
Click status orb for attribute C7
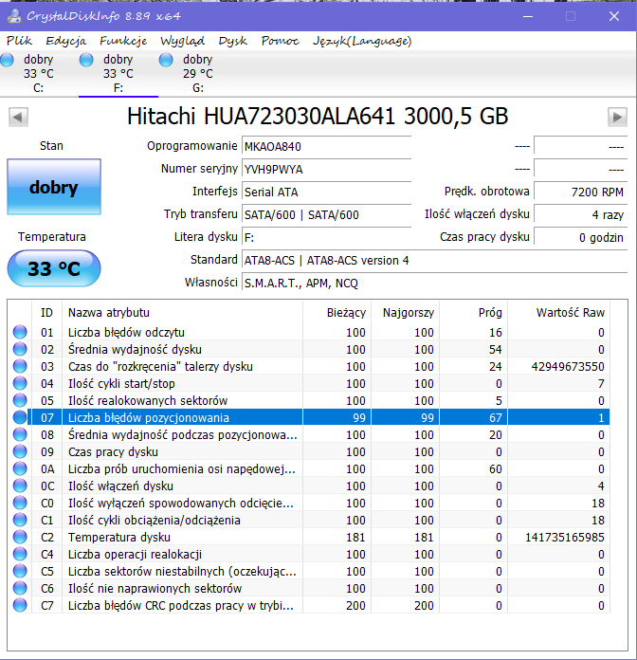tap(20, 605)
